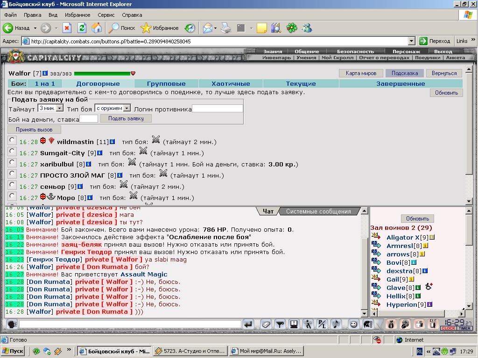Select the Моро challenge radio button

tap(12, 196)
